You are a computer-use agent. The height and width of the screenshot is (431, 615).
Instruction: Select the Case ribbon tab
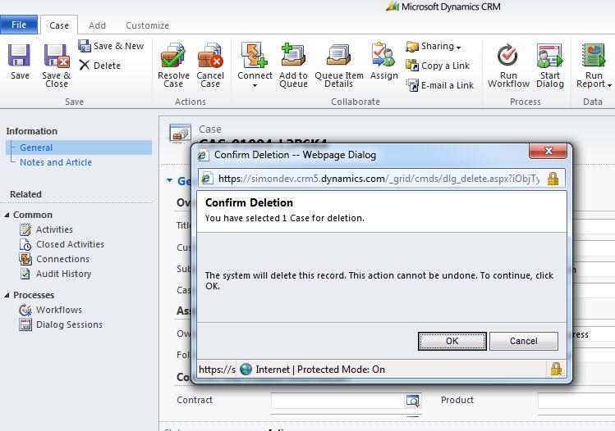point(59,25)
